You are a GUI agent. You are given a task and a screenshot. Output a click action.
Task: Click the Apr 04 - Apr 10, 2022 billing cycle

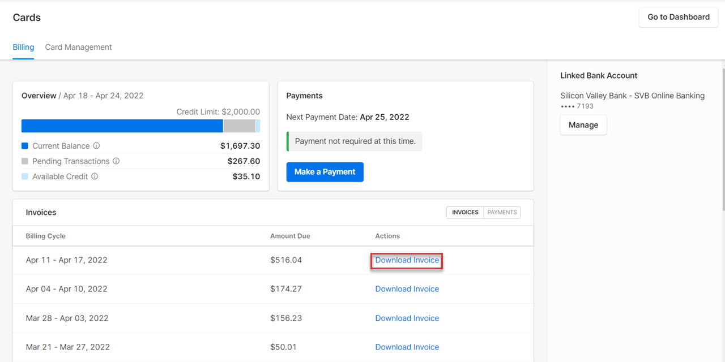tap(67, 289)
